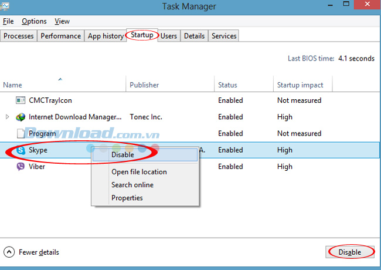The width and height of the screenshot is (381, 270).
Task: Click Not measured in CMCTrayIcon row
Action: point(299,100)
